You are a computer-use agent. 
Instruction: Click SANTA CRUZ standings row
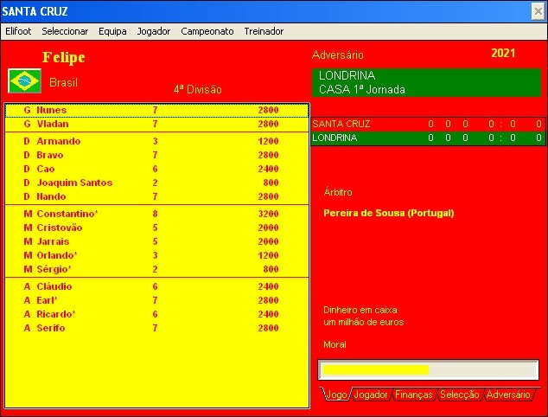(428, 124)
